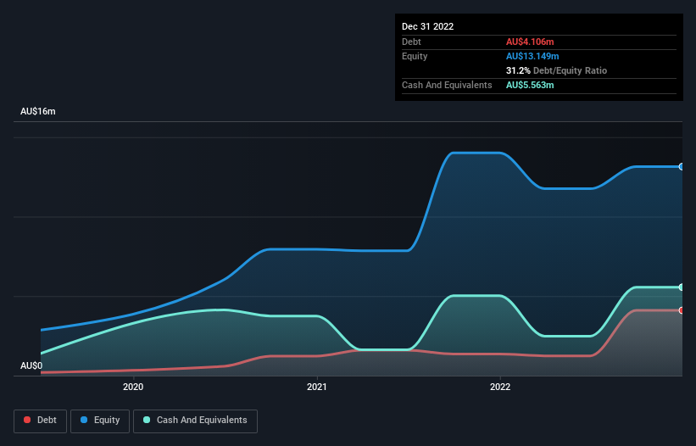696x446 pixels.
Task: Click the AU$13.149m equity value
Action: [x=532, y=56]
